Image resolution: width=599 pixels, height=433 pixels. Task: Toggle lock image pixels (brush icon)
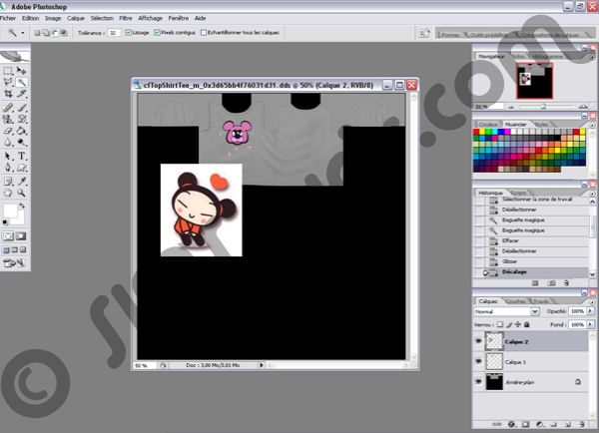click(x=509, y=324)
